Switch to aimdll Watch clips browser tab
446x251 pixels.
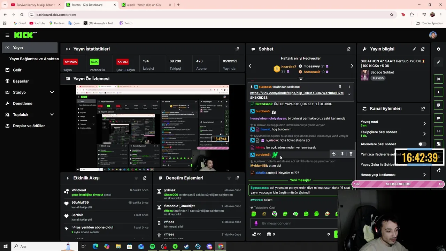[146, 5]
